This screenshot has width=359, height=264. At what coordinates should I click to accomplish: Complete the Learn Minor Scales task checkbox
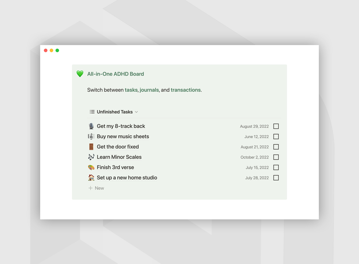coord(276,157)
